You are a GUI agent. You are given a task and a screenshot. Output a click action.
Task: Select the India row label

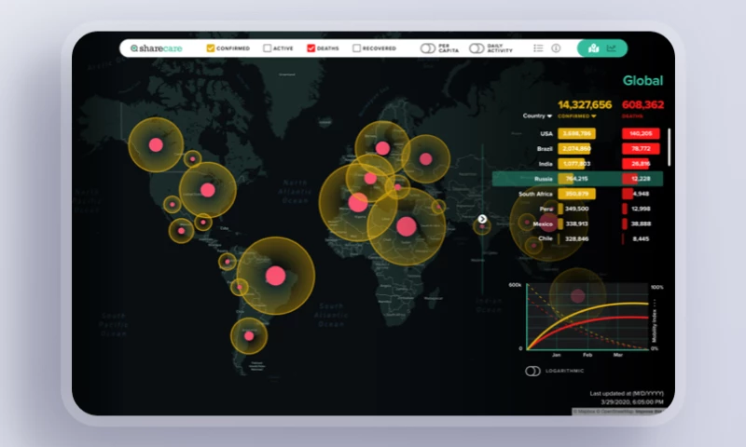click(546, 164)
